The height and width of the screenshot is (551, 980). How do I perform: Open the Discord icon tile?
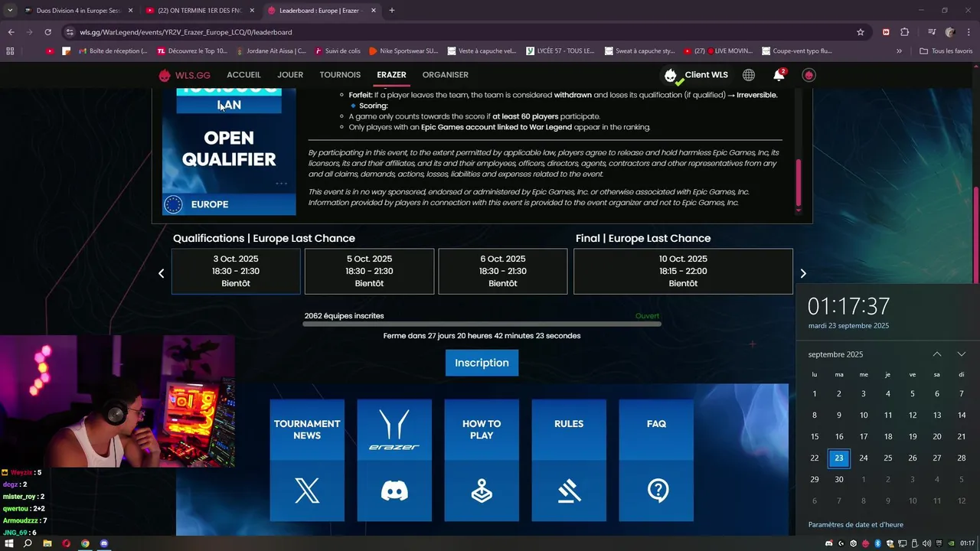(394, 491)
